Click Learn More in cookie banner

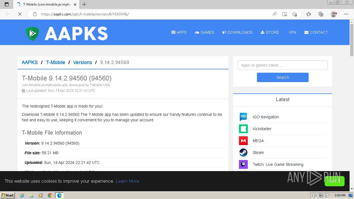[x=127, y=181]
